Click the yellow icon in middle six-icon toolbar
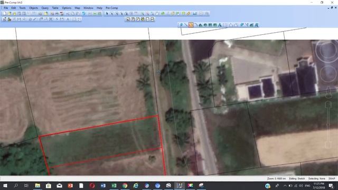 click(143, 19)
